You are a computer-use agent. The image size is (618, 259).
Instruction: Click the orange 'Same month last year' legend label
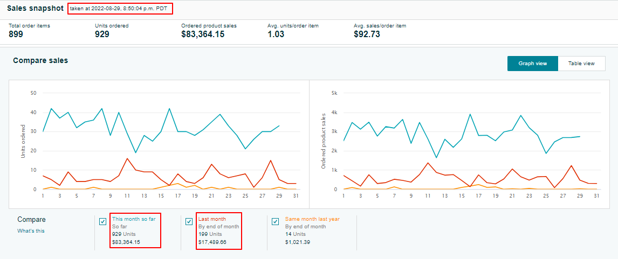pyautogui.click(x=312, y=219)
